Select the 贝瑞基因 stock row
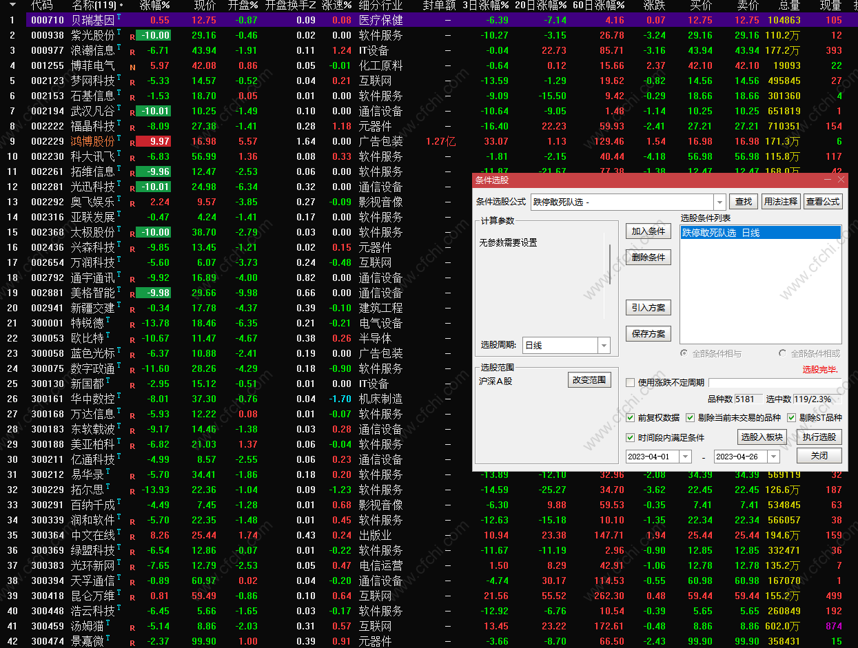Viewport: 858px width, 648px height. click(x=429, y=21)
